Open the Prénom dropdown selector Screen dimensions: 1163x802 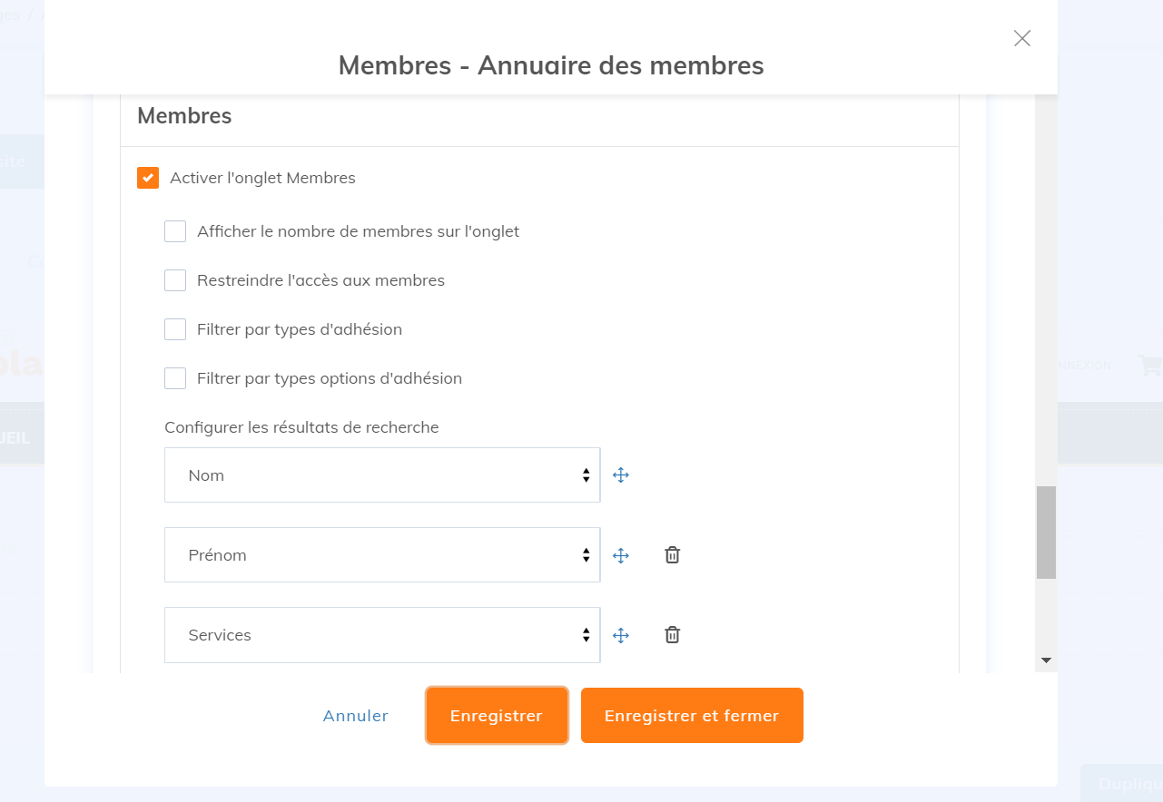pos(382,555)
